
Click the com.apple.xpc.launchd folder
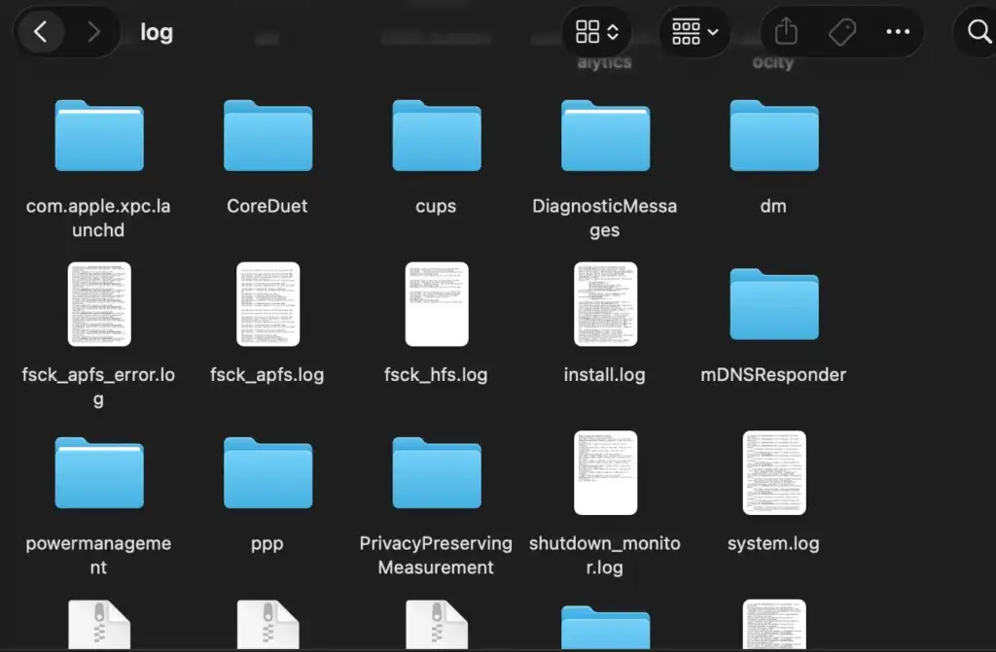[x=99, y=136]
